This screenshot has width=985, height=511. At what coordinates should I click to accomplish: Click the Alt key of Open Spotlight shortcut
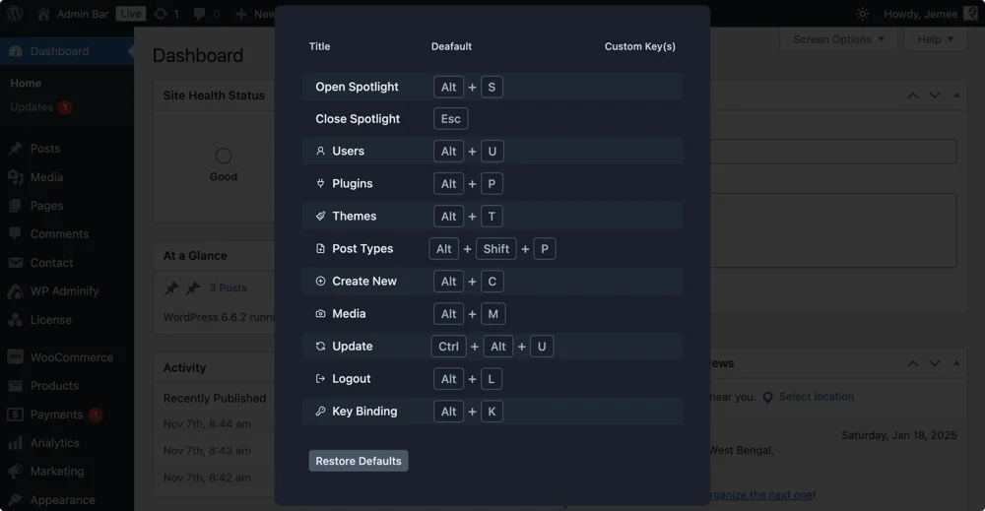pyautogui.click(x=448, y=88)
